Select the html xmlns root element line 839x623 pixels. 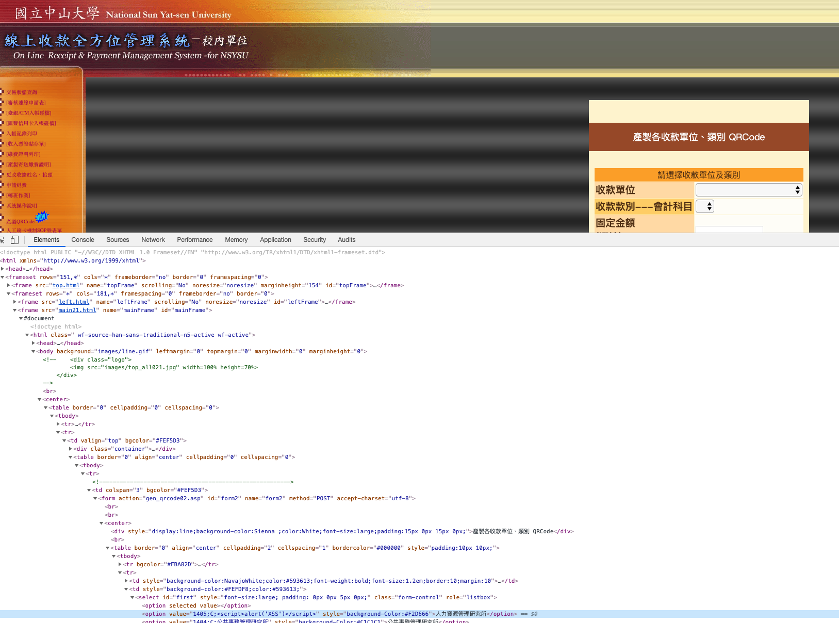click(74, 260)
